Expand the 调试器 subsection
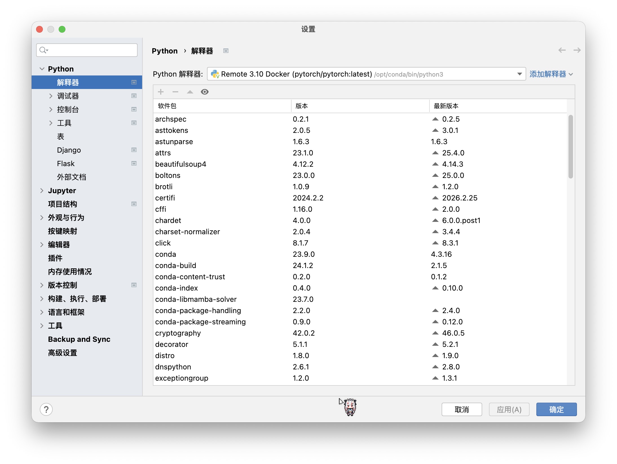The height and width of the screenshot is (464, 617). click(x=51, y=96)
